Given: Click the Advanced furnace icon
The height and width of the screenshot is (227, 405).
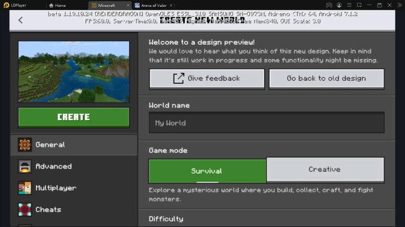Looking at the screenshot, I should (x=25, y=166).
